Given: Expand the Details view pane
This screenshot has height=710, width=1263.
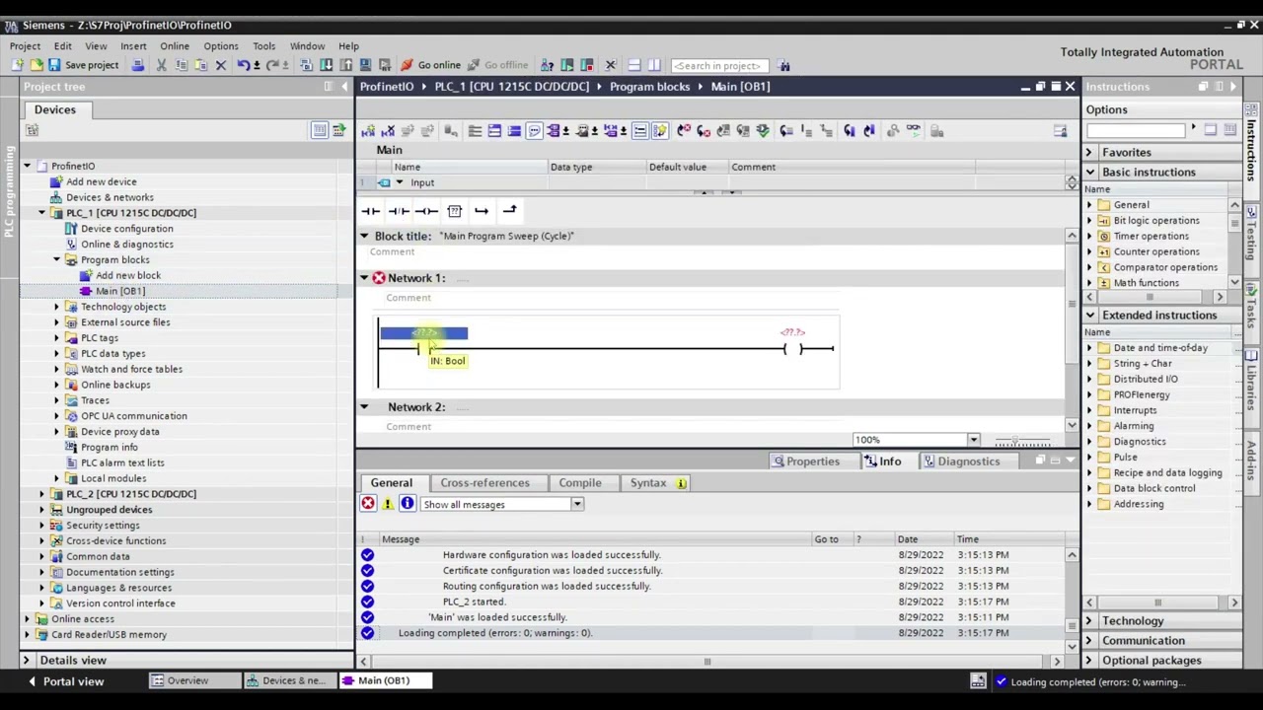Looking at the screenshot, I should (27, 661).
